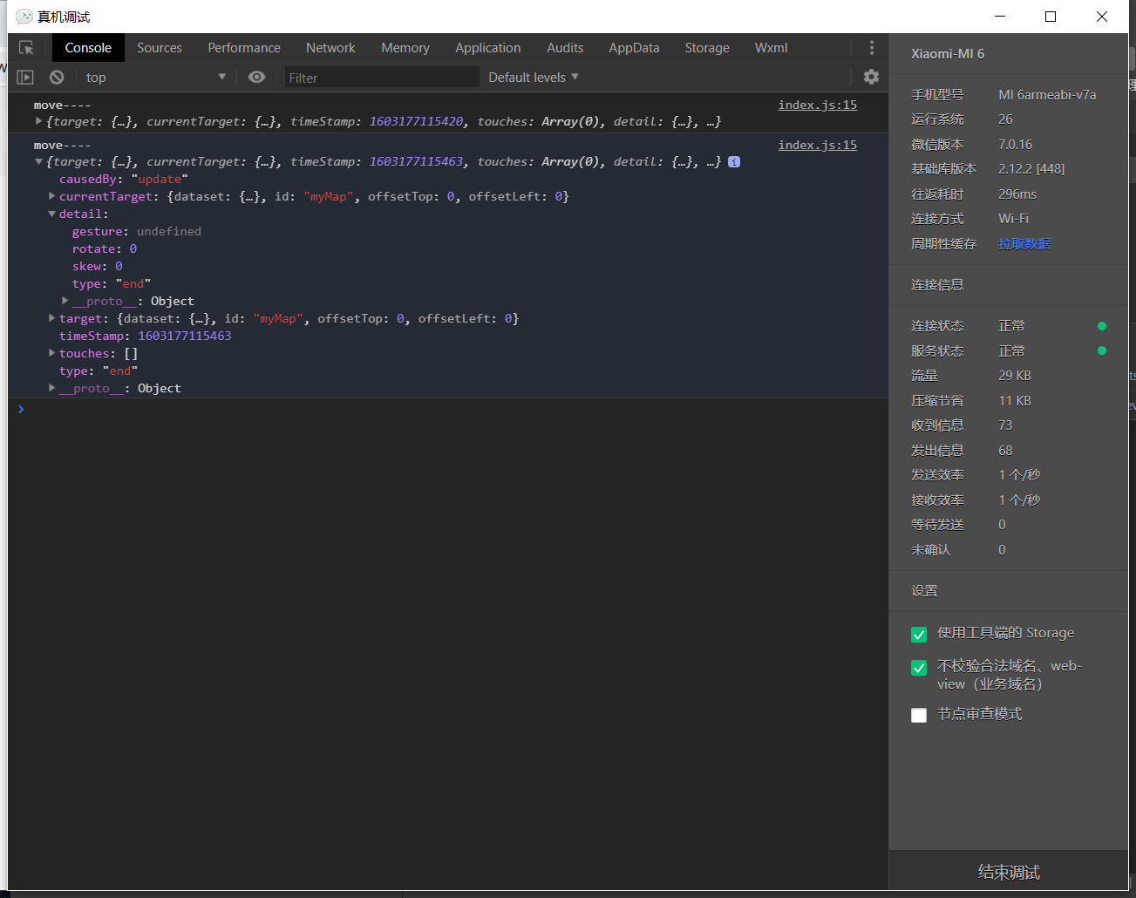Focus the console Filter field

(x=382, y=78)
